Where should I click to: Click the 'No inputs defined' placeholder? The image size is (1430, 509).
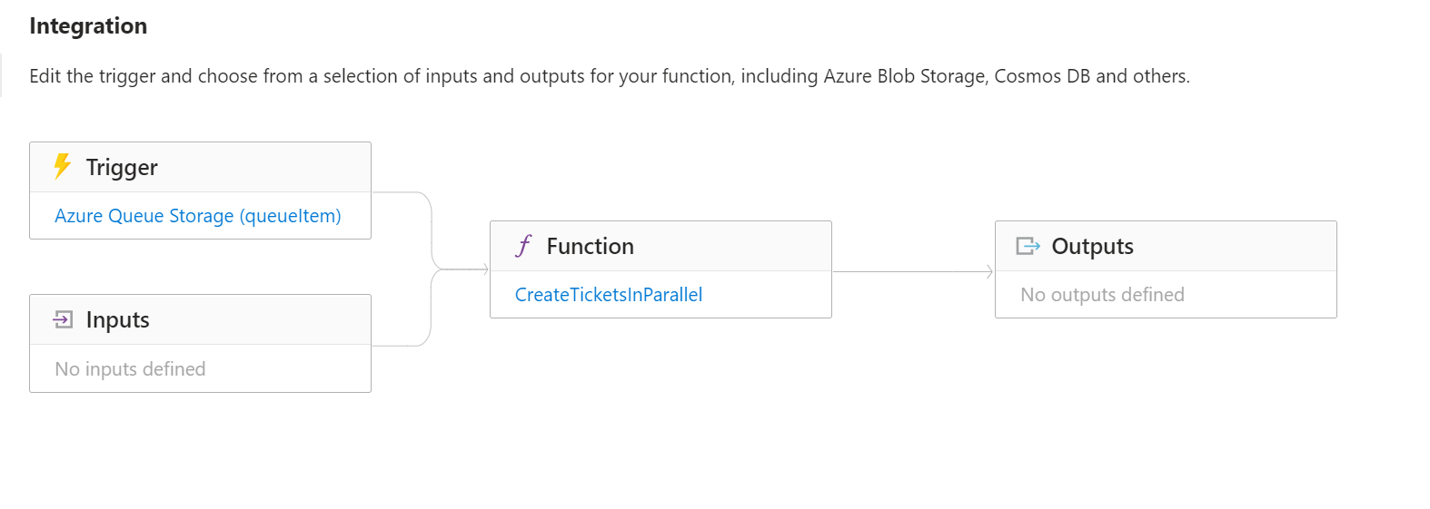[x=130, y=369]
